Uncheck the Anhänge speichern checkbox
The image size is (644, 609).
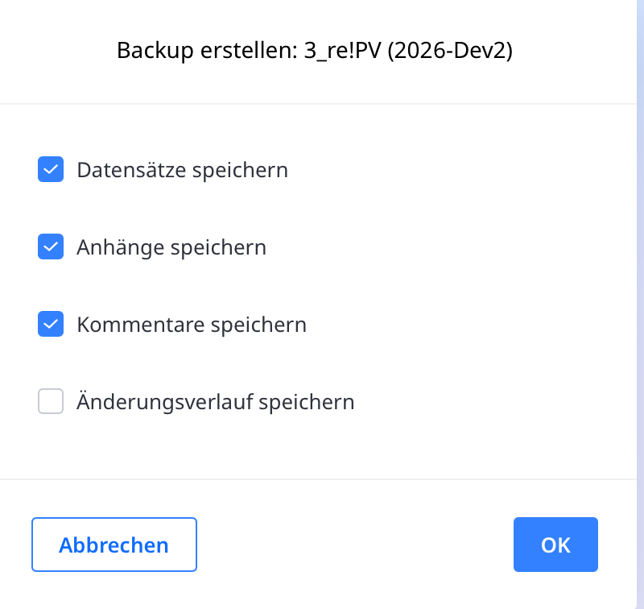51,247
